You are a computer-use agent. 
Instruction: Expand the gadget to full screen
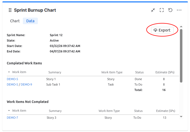tap(162, 10)
